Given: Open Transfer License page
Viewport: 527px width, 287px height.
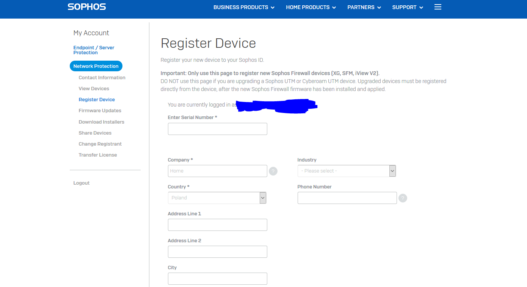Looking at the screenshot, I should [98, 155].
